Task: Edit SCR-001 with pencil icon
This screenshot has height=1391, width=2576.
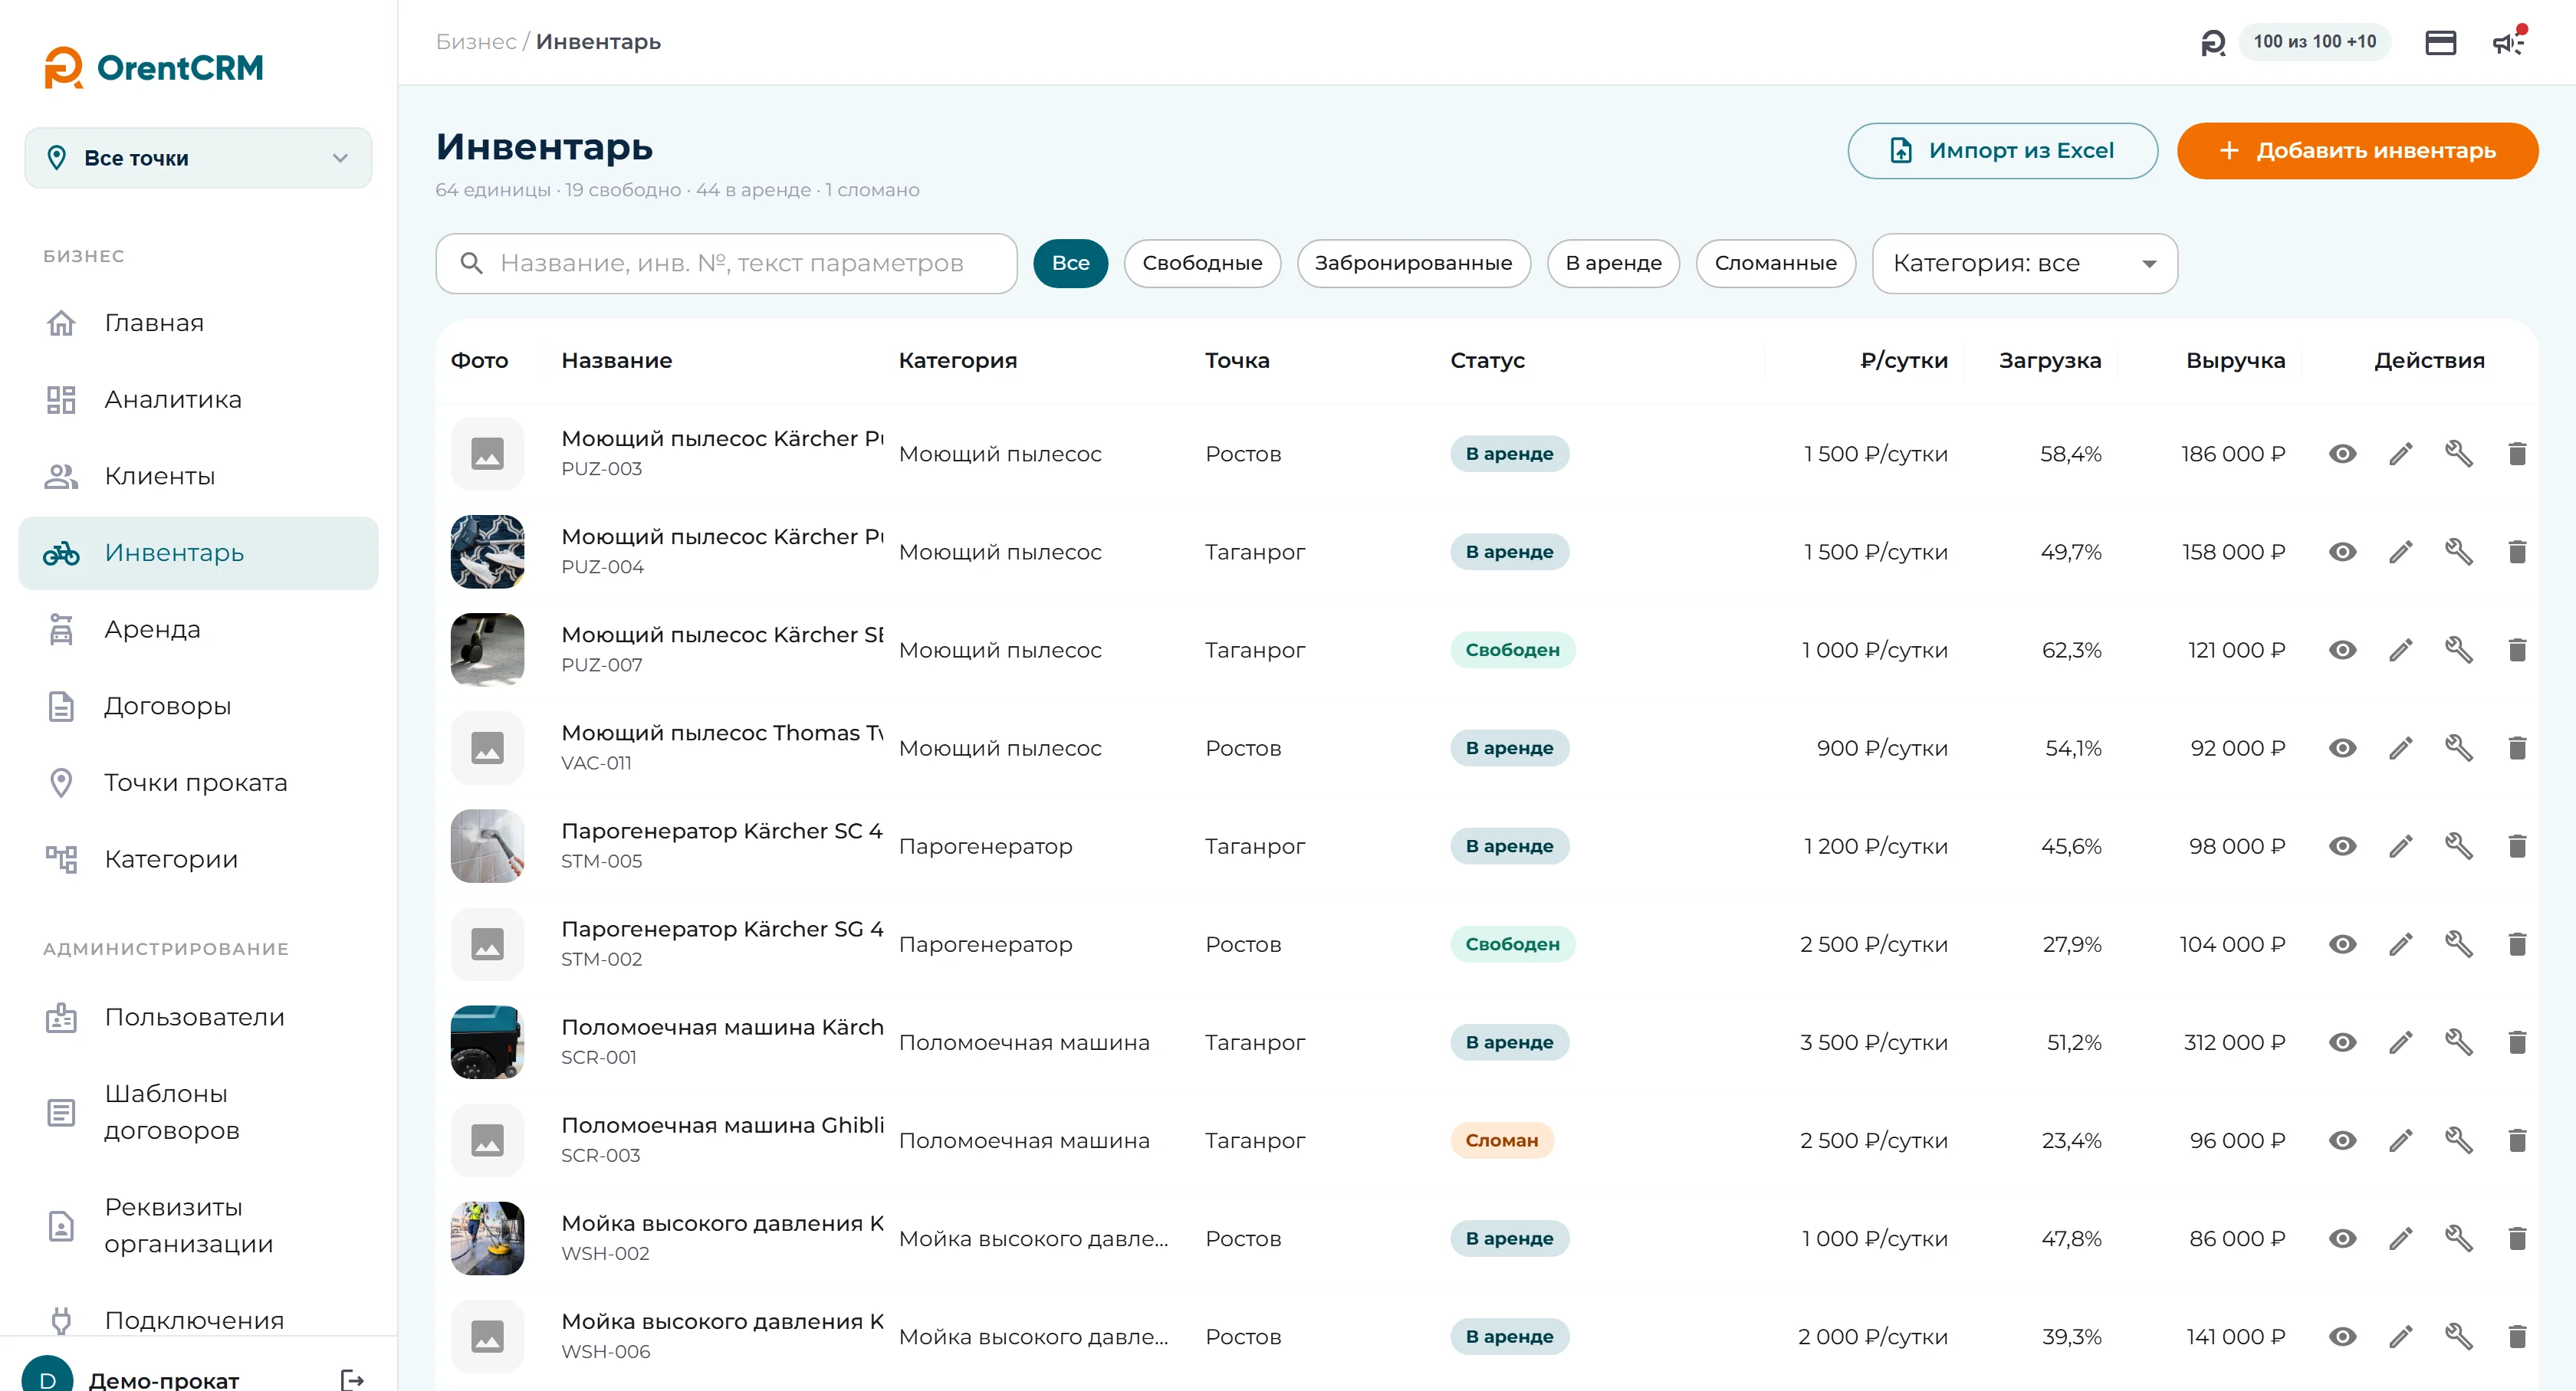Action: (2401, 1042)
